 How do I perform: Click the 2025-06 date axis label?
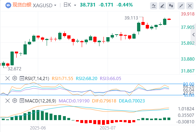pos(38,128)
